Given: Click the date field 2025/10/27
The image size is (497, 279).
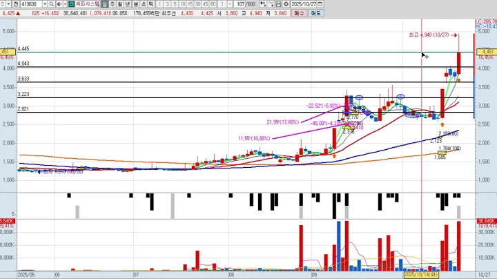Looking at the screenshot, I should pyautogui.click(x=304, y=4).
